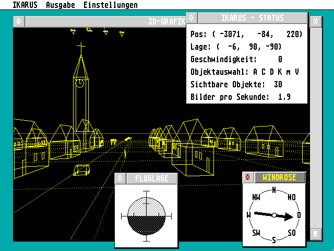Viewport: 334px width, 251px height.
Task: Click the Lage orientation values line
Action: pos(236,47)
